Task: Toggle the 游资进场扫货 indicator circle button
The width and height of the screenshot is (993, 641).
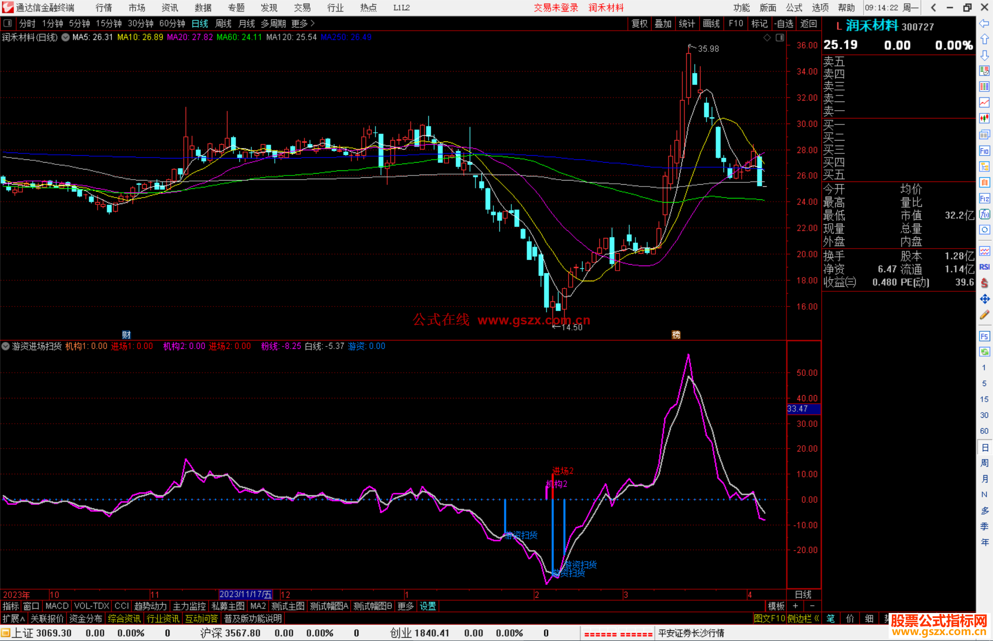Action: pos(6,346)
